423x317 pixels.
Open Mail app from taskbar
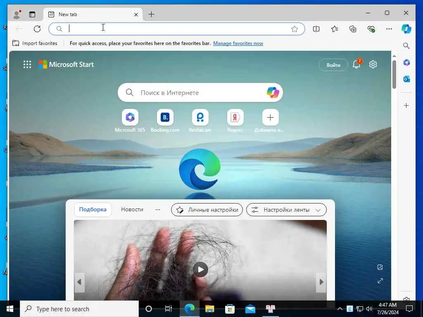(x=250, y=309)
